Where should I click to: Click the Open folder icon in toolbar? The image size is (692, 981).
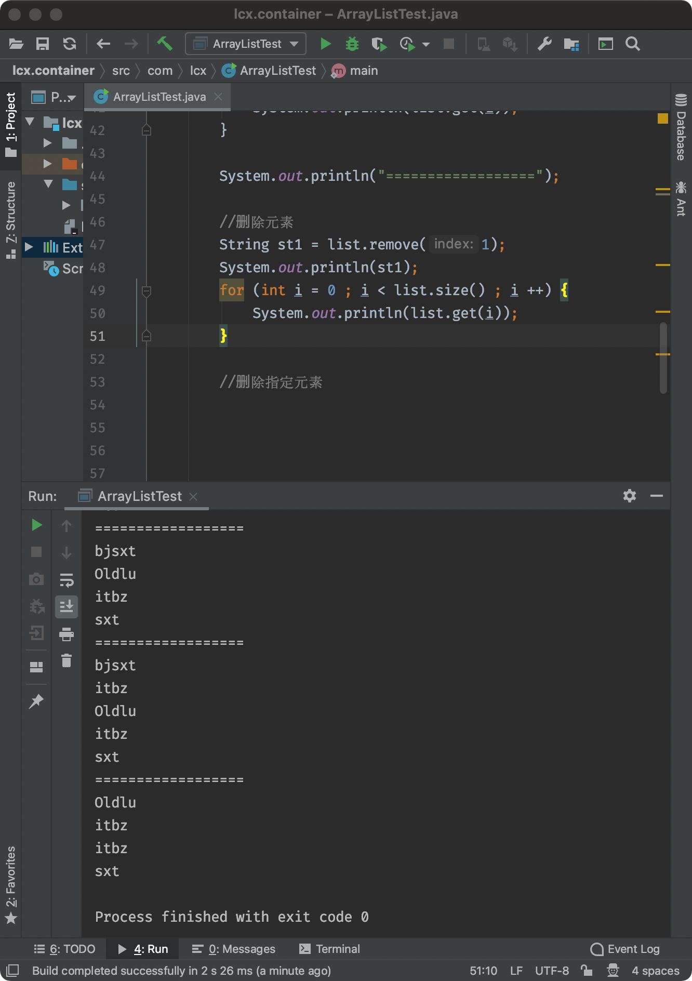[16, 44]
